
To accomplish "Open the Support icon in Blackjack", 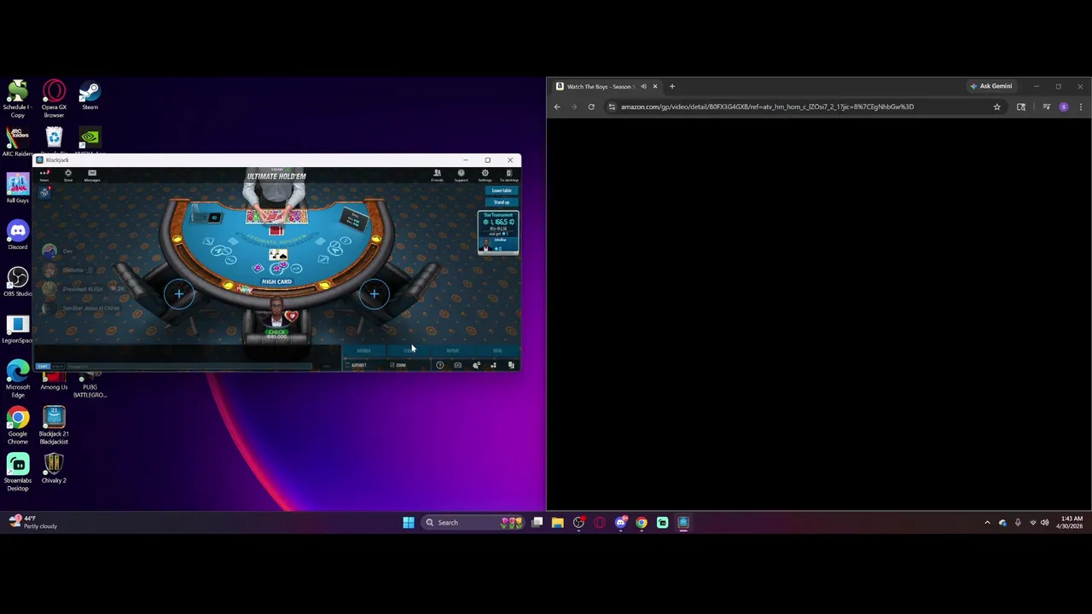I will click(x=461, y=175).
